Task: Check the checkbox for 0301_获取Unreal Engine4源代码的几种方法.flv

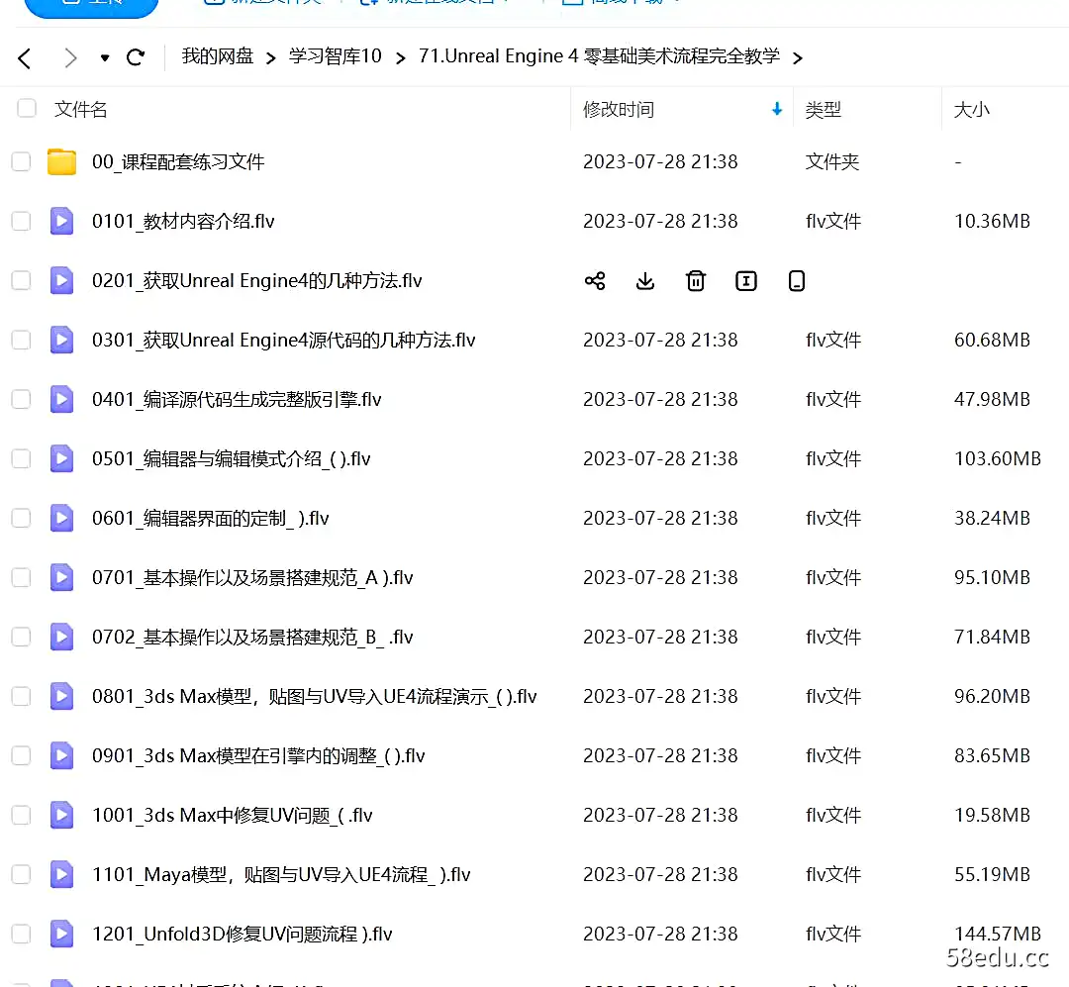Action: 21,340
